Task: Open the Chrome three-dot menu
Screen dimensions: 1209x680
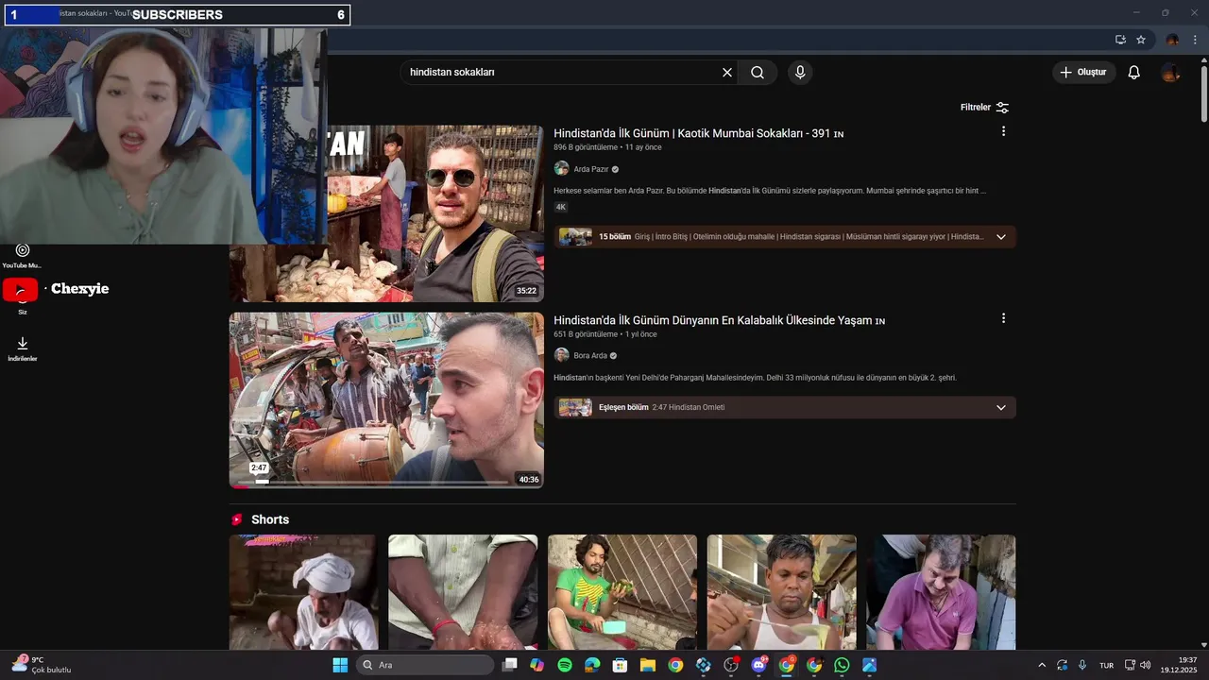Action: point(1195,40)
